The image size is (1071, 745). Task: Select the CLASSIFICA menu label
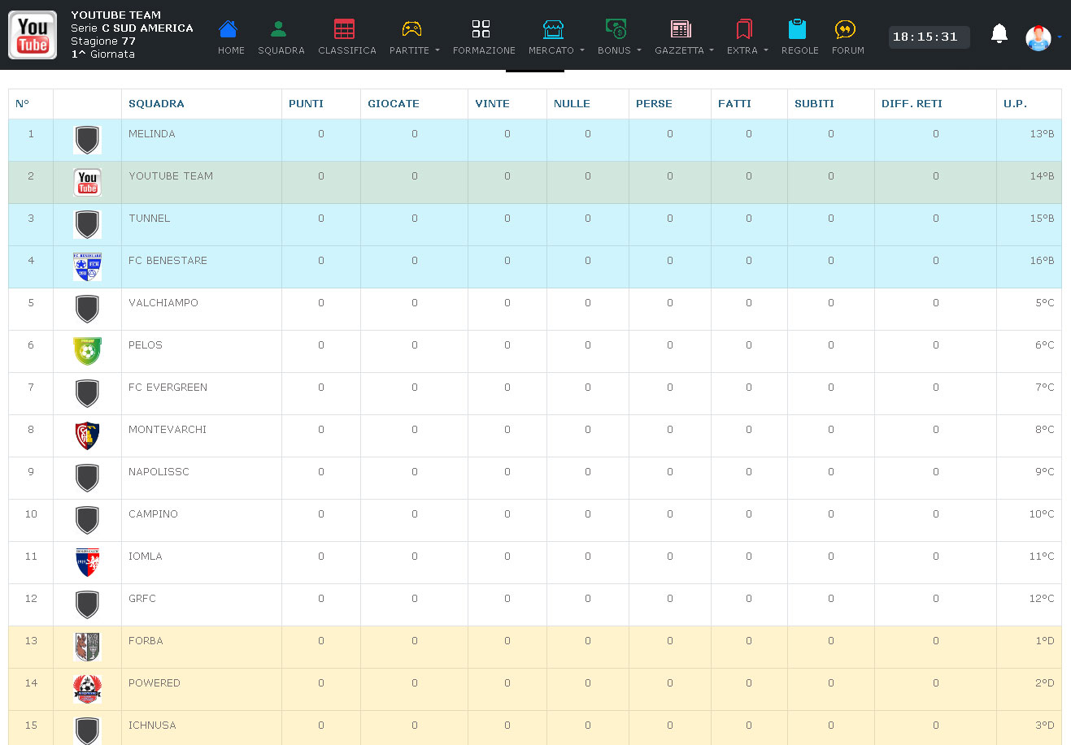(x=347, y=50)
